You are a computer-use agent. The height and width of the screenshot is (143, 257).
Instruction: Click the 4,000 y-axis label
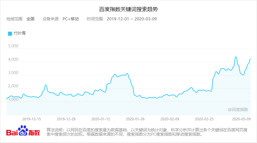[13, 59]
